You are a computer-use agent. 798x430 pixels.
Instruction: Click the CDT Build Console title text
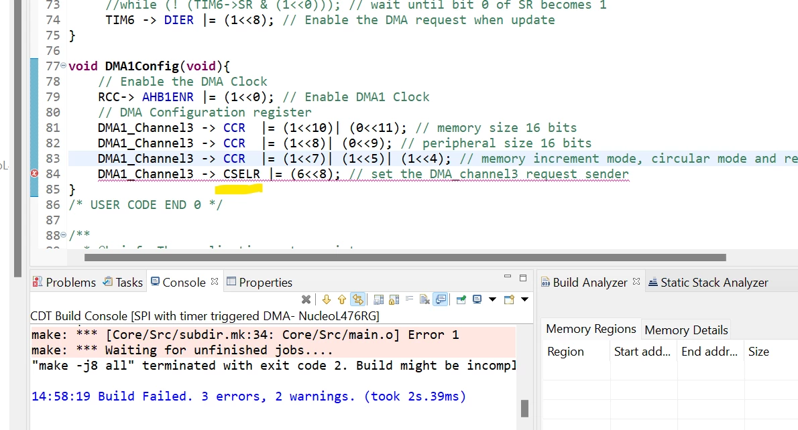click(x=205, y=315)
